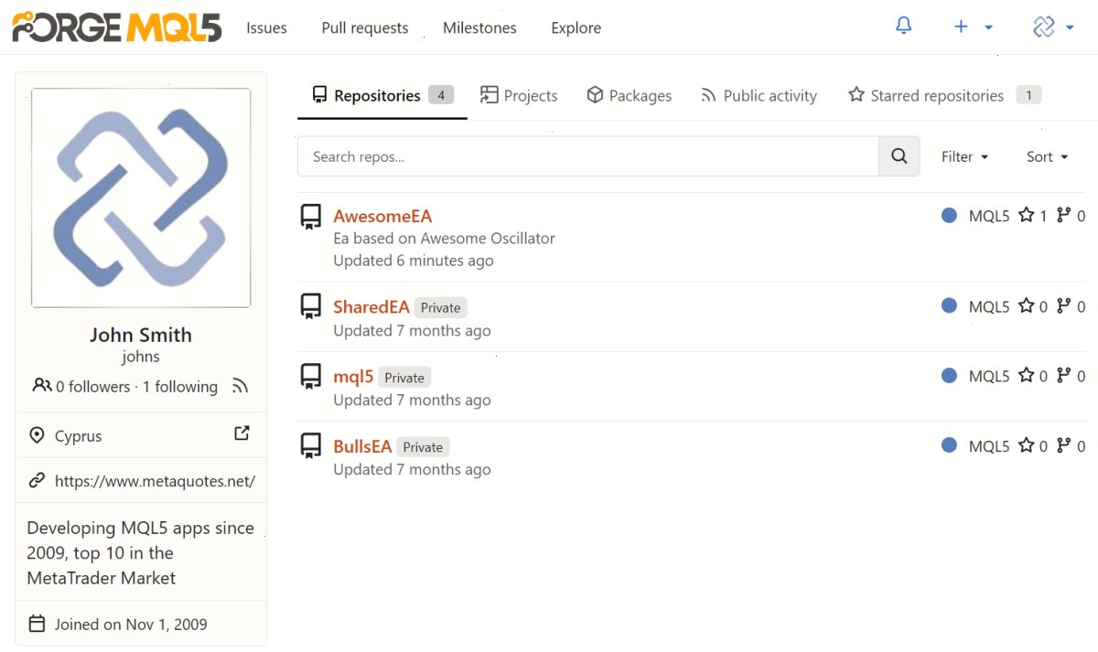The height and width of the screenshot is (652, 1098).
Task: Switch to the Packages tab
Action: click(x=629, y=95)
